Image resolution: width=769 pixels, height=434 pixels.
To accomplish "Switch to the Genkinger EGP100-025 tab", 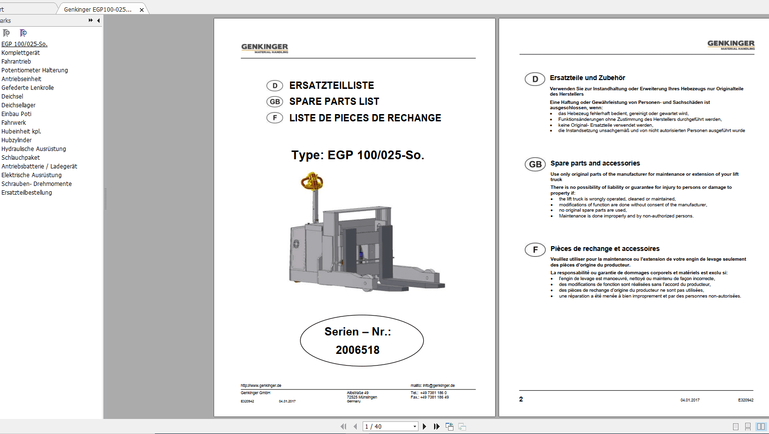I will click(x=98, y=9).
